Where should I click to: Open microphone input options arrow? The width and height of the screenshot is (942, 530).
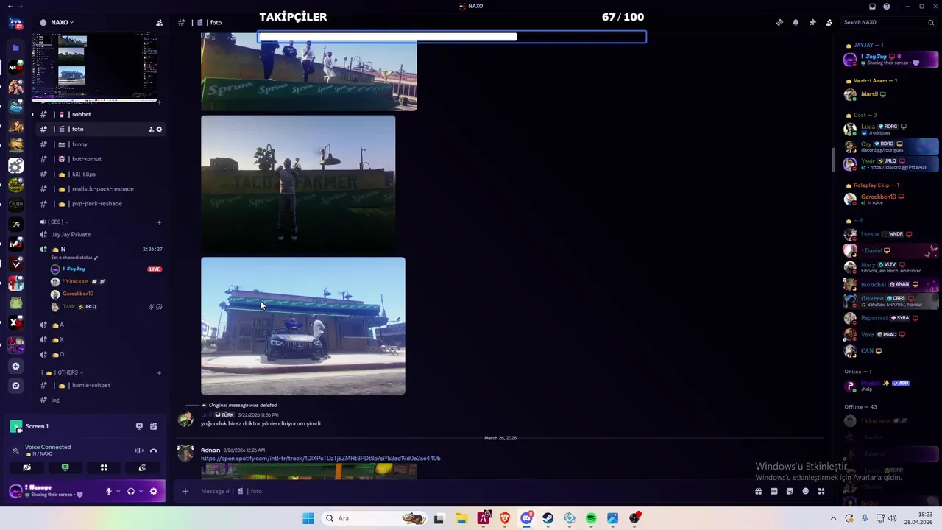118,491
